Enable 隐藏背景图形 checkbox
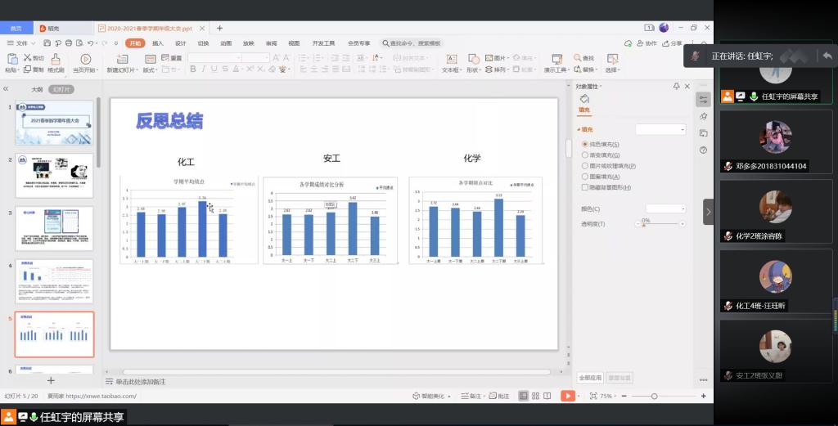 coord(584,187)
